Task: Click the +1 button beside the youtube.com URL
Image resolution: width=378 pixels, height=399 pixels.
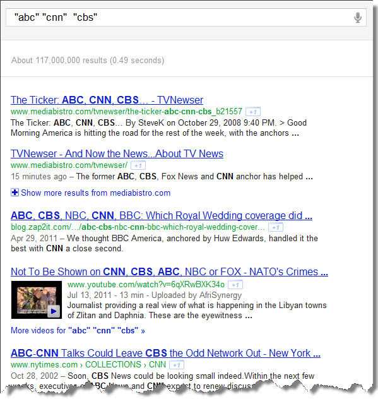Action: (235, 285)
